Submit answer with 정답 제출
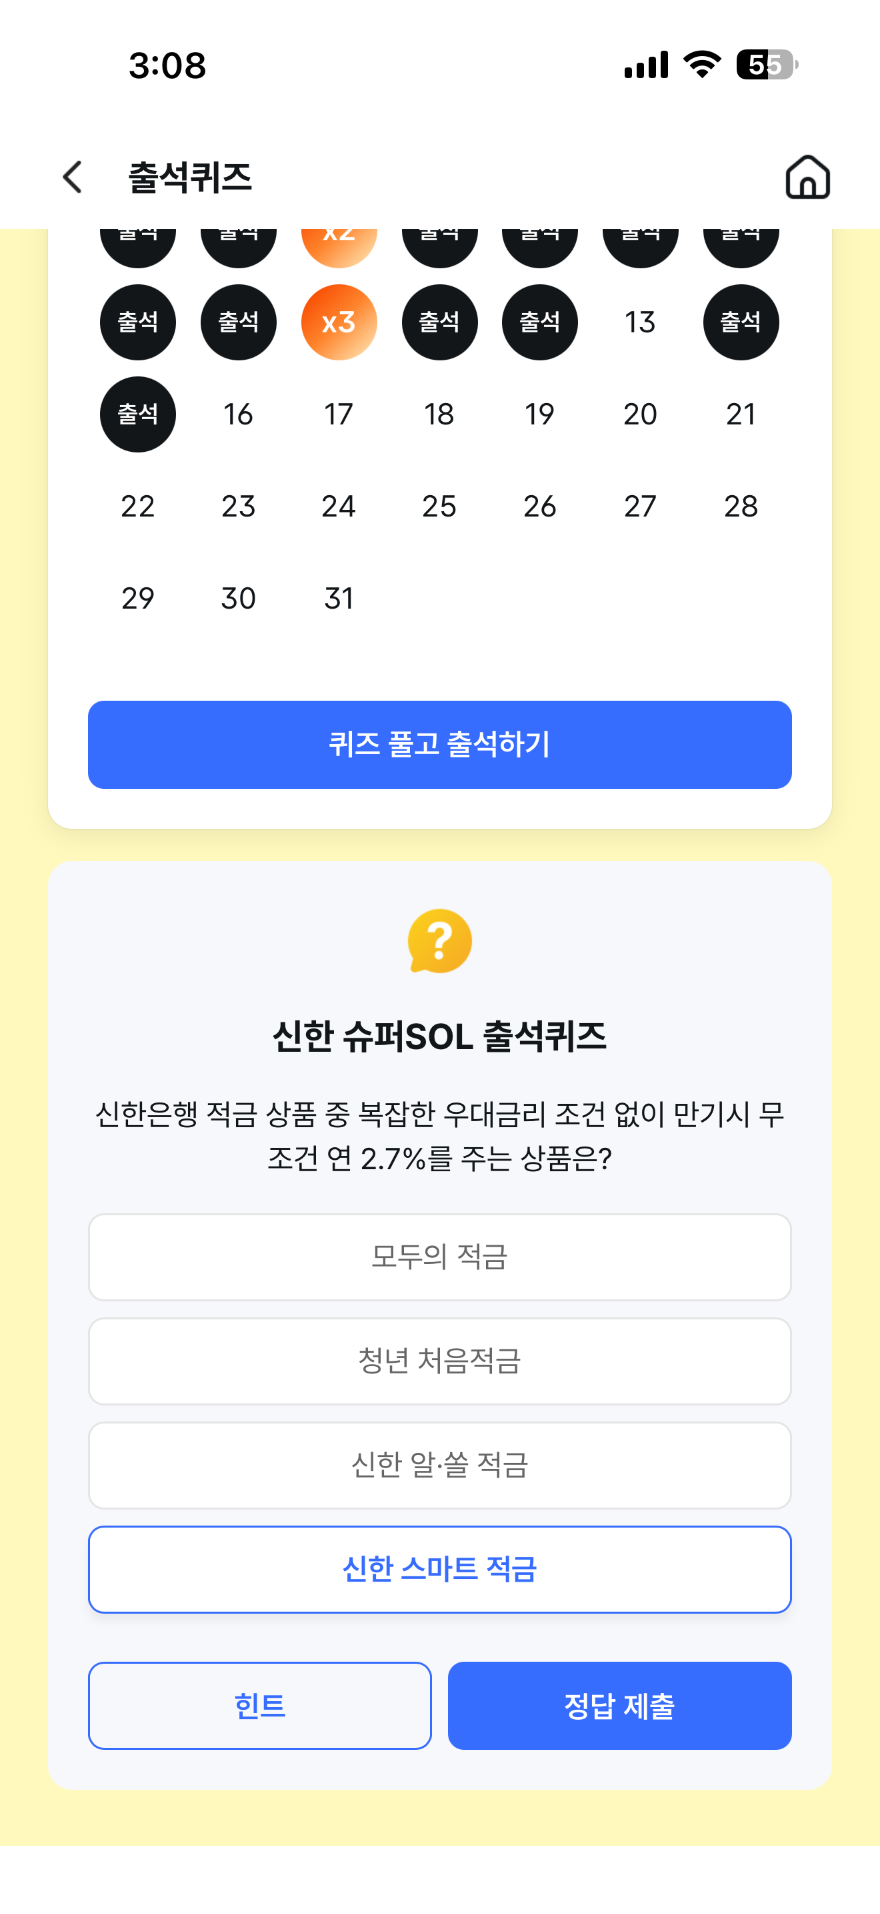This screenshot has width=880, height=1914. [x=619, y=1705]
